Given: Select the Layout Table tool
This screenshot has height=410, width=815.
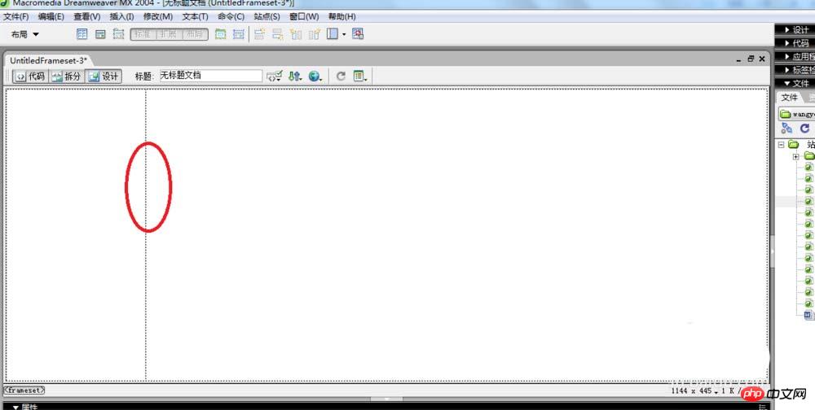Looking at the screenshot, I should pos(221,34).
